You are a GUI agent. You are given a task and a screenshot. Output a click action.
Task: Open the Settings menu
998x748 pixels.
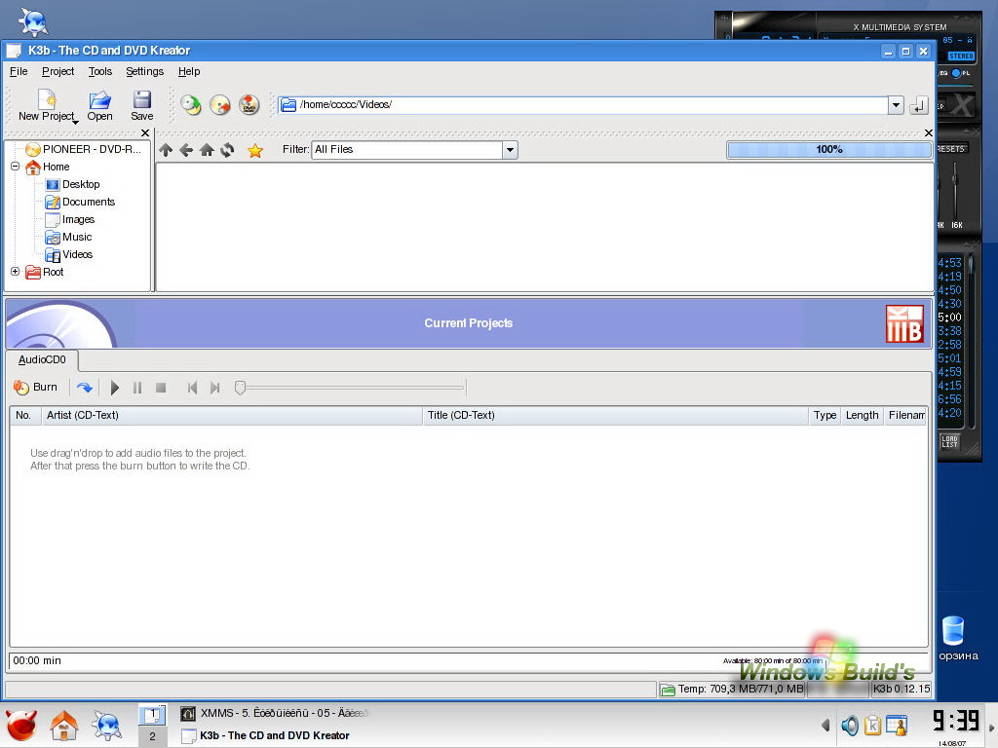pos(144,71)
